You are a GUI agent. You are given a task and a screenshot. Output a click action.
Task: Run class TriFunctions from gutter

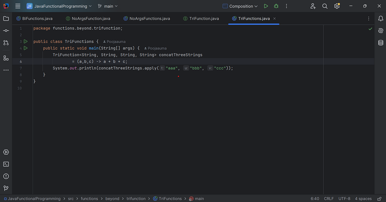click(x=26, y=42)
